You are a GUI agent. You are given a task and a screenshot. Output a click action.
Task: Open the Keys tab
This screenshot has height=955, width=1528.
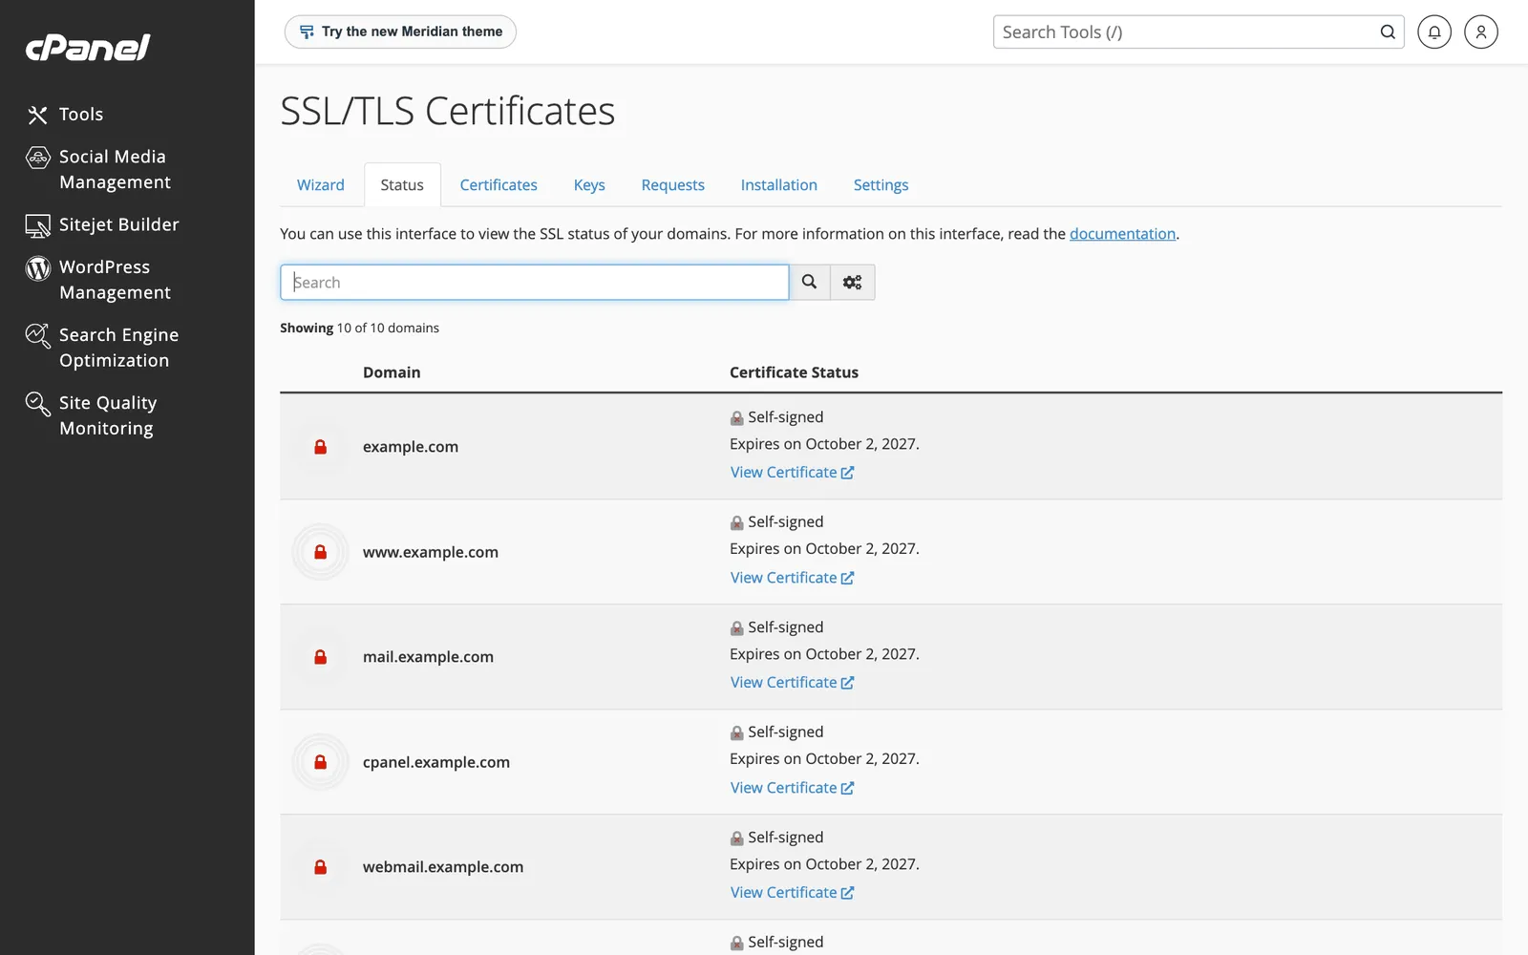[589, 185]
